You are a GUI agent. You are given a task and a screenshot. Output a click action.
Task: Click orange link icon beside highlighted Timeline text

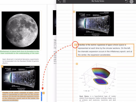43,93
